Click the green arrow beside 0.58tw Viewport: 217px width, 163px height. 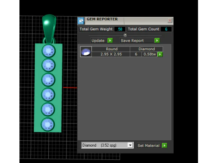click(x=160, y=54)
